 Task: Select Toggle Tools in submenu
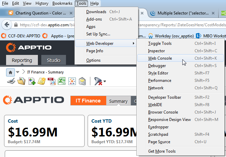coord(180,43)
